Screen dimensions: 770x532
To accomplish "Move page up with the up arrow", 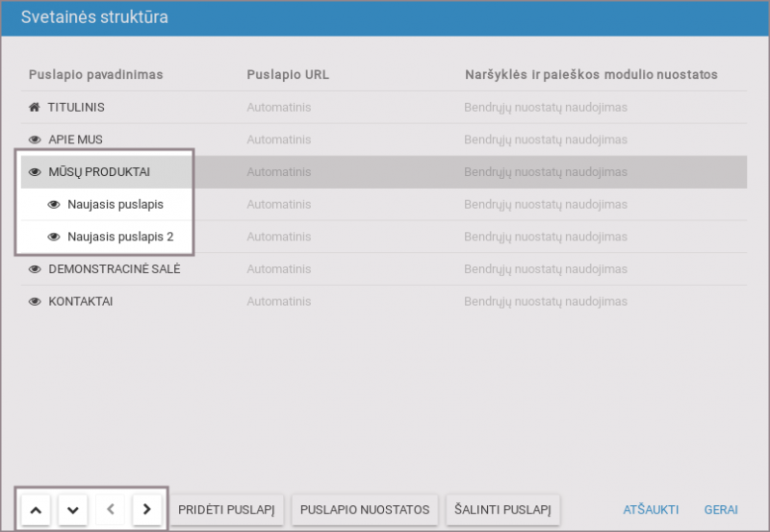I will (36, 510).
